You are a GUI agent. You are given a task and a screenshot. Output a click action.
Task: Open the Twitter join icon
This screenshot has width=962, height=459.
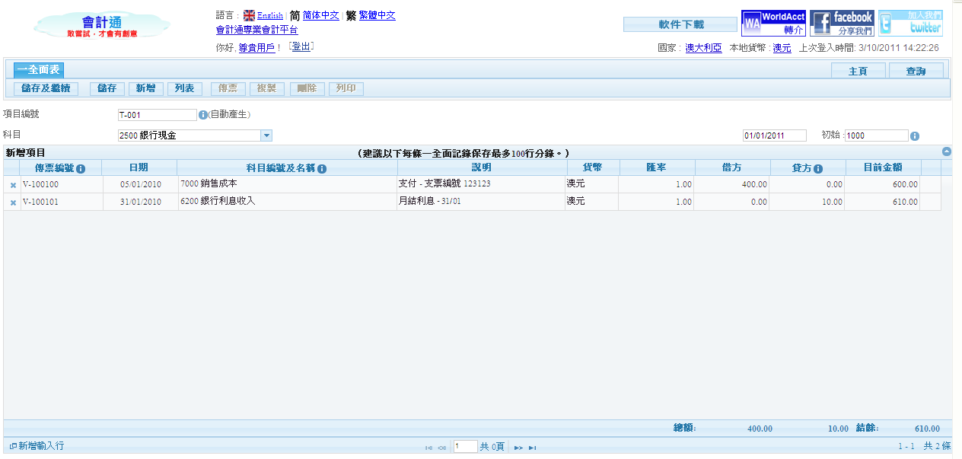[x=910, y=23]
